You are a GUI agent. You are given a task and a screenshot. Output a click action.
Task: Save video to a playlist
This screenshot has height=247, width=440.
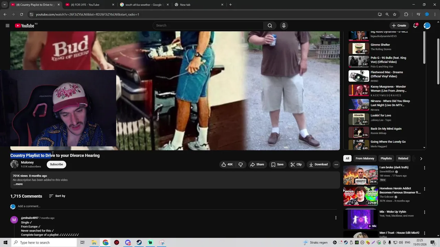coord(277,164)
